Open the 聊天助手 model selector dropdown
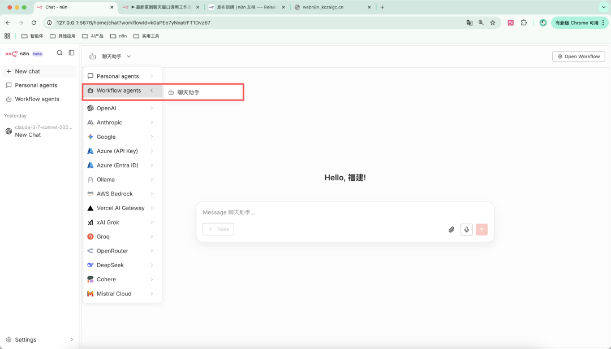611x349 pixels. [x=110, y=56]
